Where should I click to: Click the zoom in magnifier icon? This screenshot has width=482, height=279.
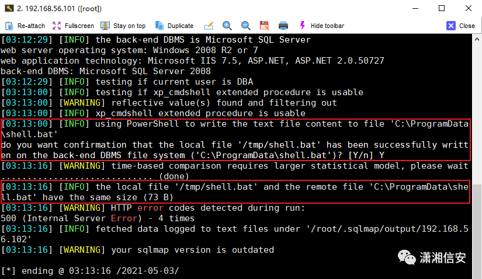(x=227, y=26)
